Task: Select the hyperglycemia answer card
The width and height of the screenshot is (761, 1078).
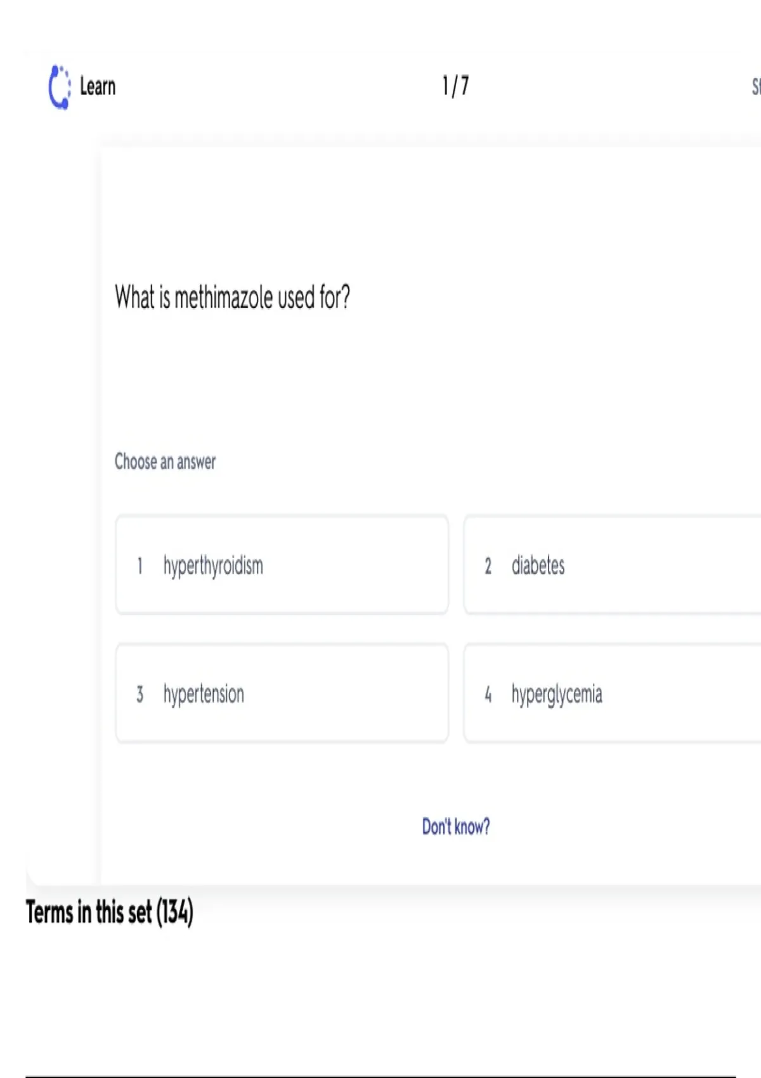Action: (x=612, y=694)
